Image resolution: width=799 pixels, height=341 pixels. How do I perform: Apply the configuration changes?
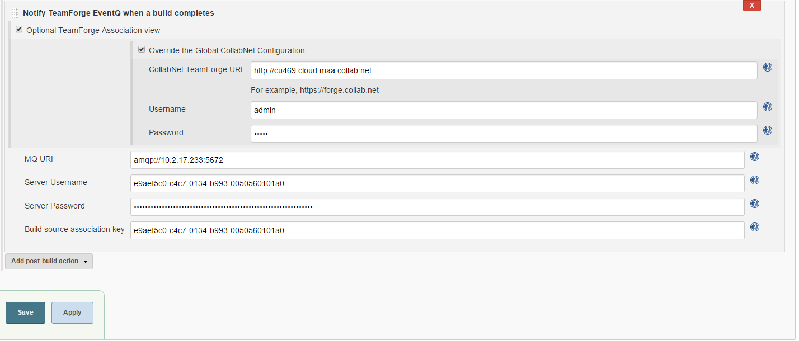[x=72, y=312]
